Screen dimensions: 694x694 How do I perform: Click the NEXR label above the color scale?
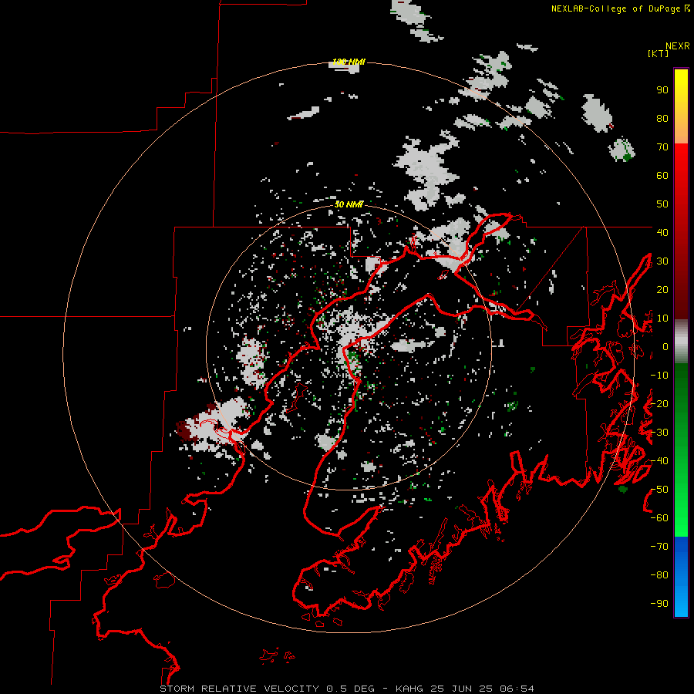click(x=677, y=46)
